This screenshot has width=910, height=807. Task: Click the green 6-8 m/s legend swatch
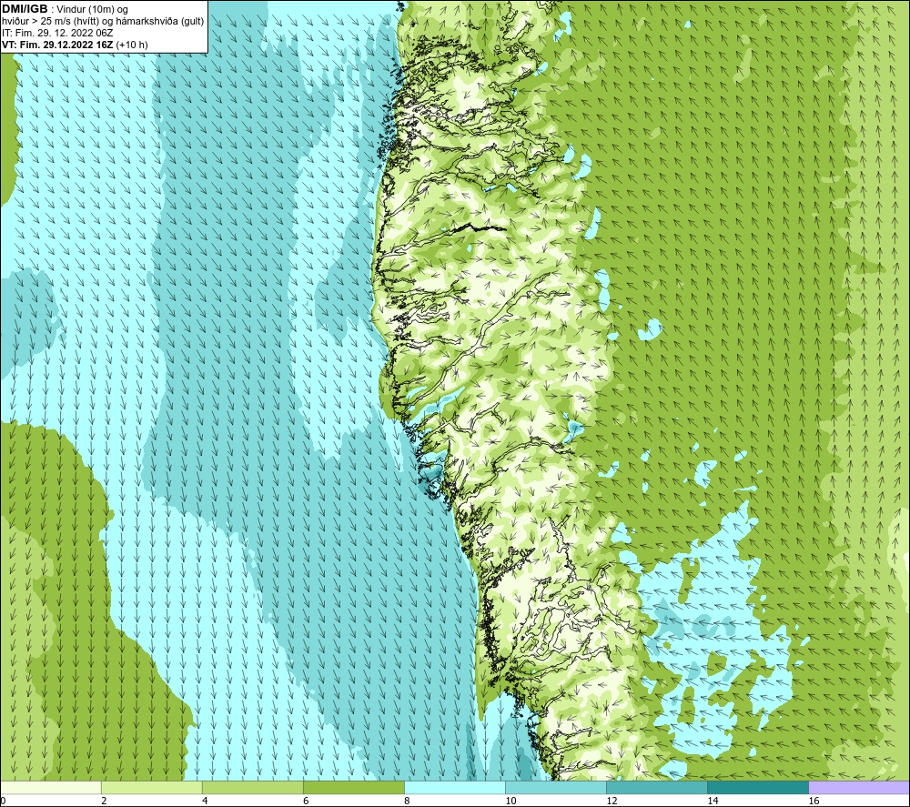354,788
